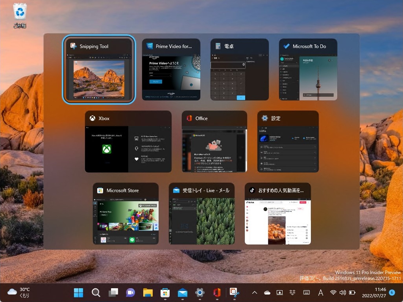The height and width of the screenshot is (302, 403).
Task: Click the Prime Video icon in switcher title
Action: (x=149, y=46)
